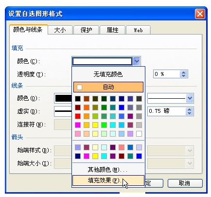Screen dimensions: 211x197
Task: Pick the orange swatch in second row
Action: click(x=87, y=107)
